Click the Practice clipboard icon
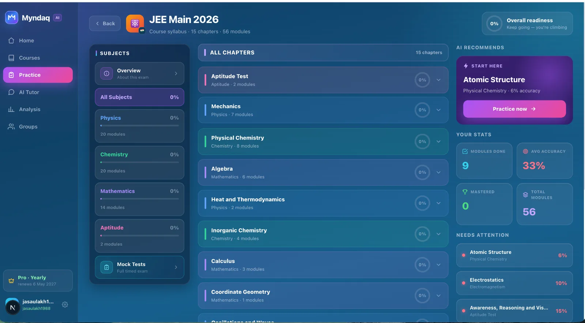The width and height of the screenshot is (585, 323). tap(11, 75)
